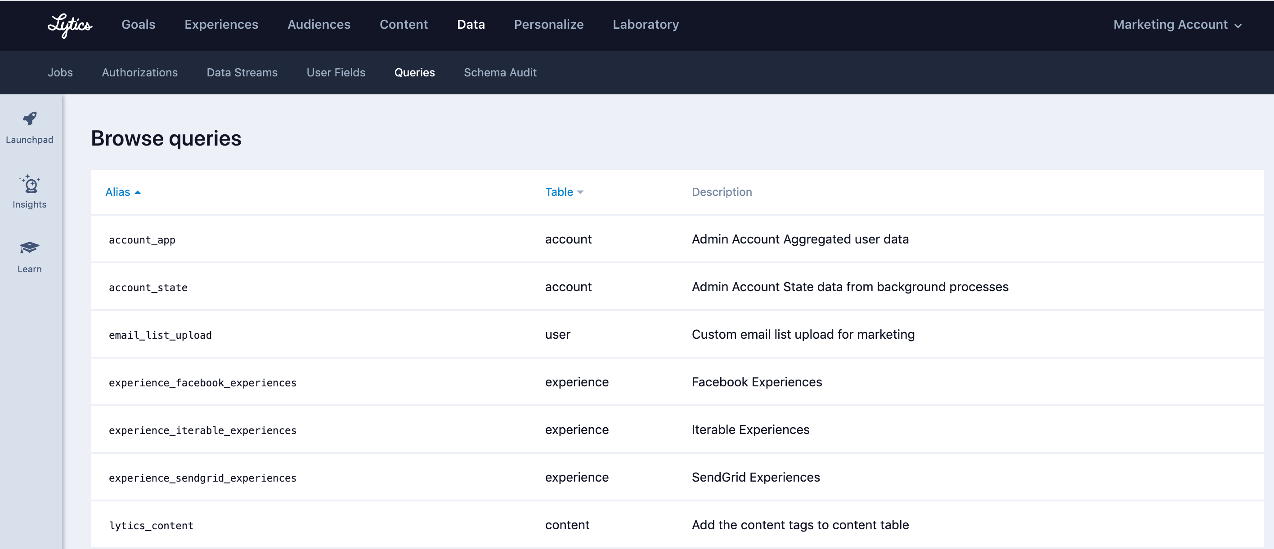Switch to the Schema Audit tab
This screenshot has width=1274, height=549.
point(500,73)
